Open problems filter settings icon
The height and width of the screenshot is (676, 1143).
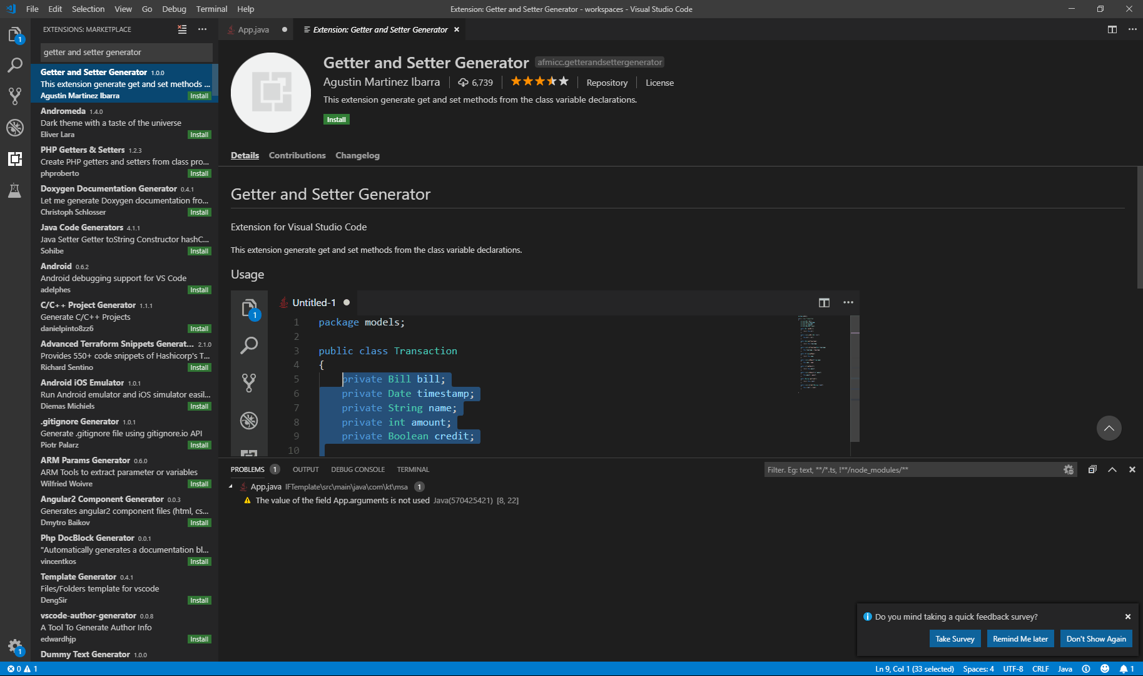pyautogui.click(x=1068, y=469)
